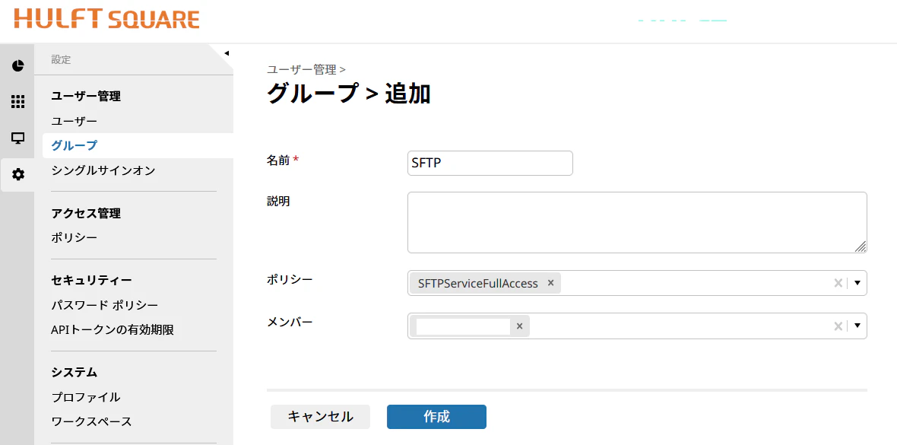Open the access Policy page
897x445 pixels.
(74, 237)
